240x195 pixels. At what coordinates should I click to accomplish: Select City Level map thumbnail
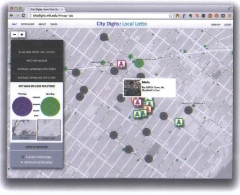point(24,130)
